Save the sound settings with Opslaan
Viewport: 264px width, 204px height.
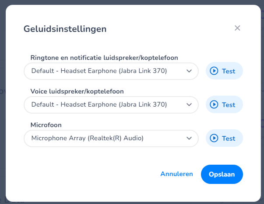[222, 174]
